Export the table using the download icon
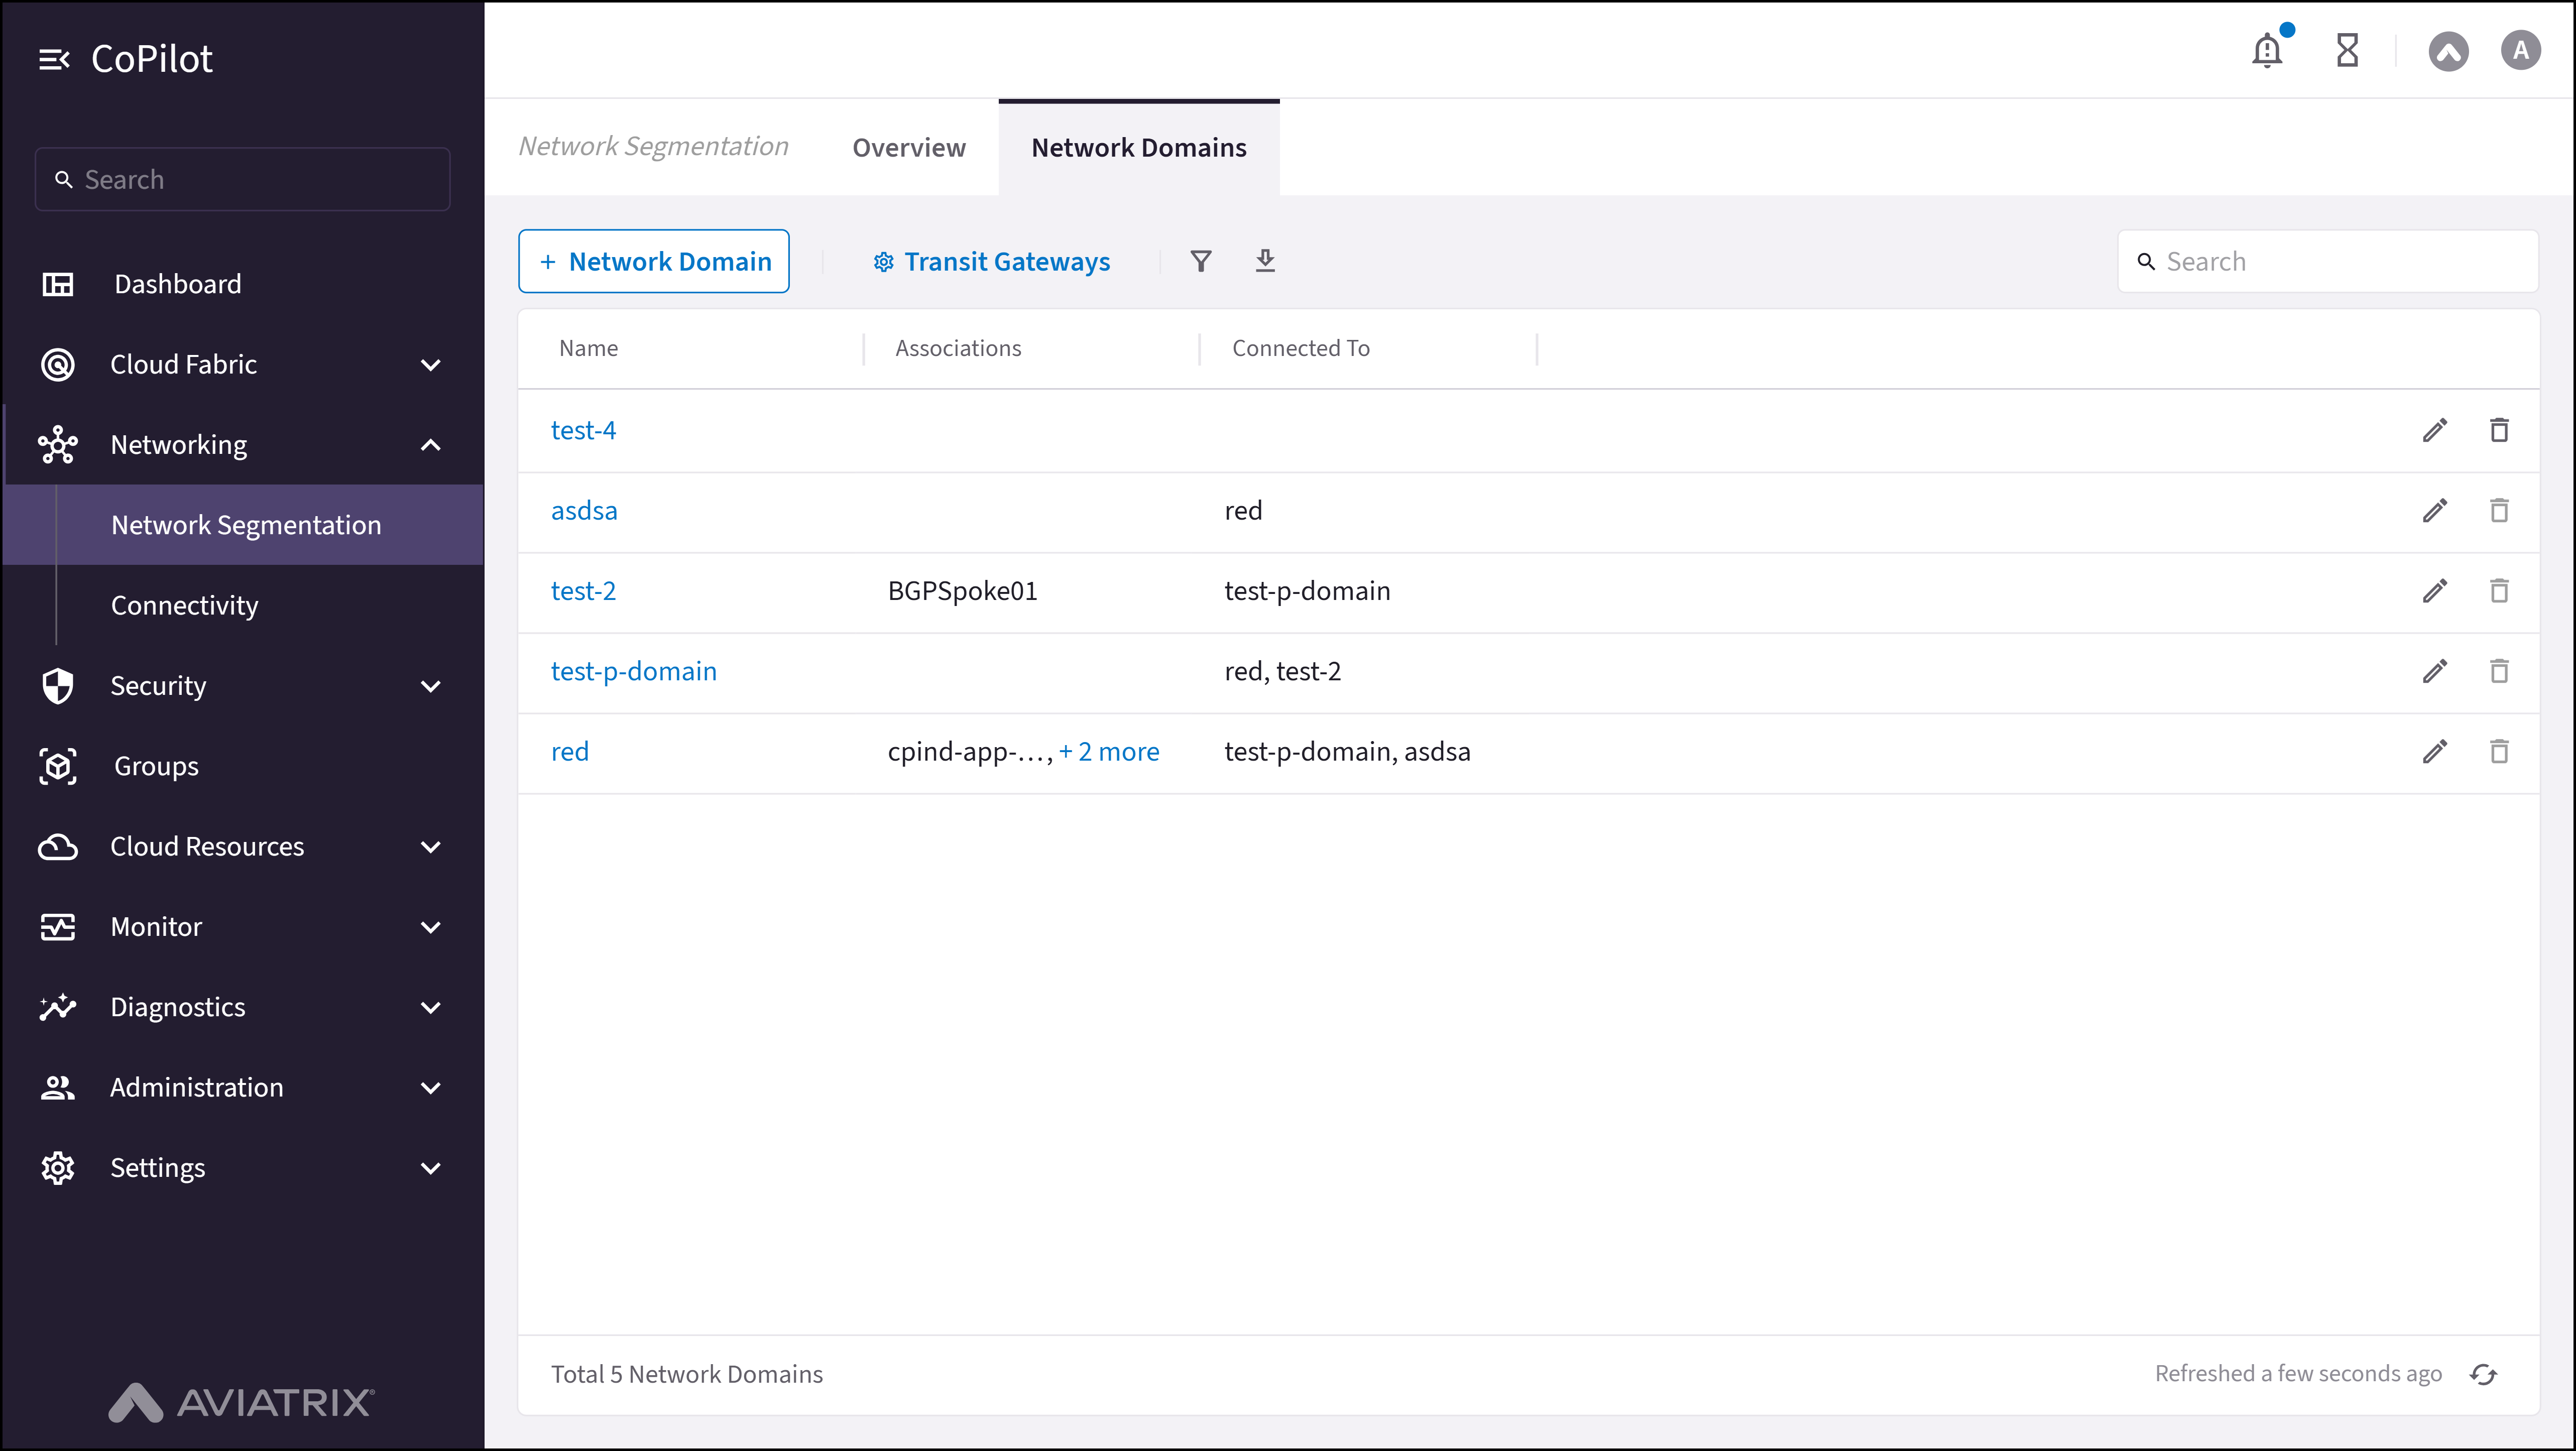Viewport: 2576px width, 1451px height. click(1265, 261)
